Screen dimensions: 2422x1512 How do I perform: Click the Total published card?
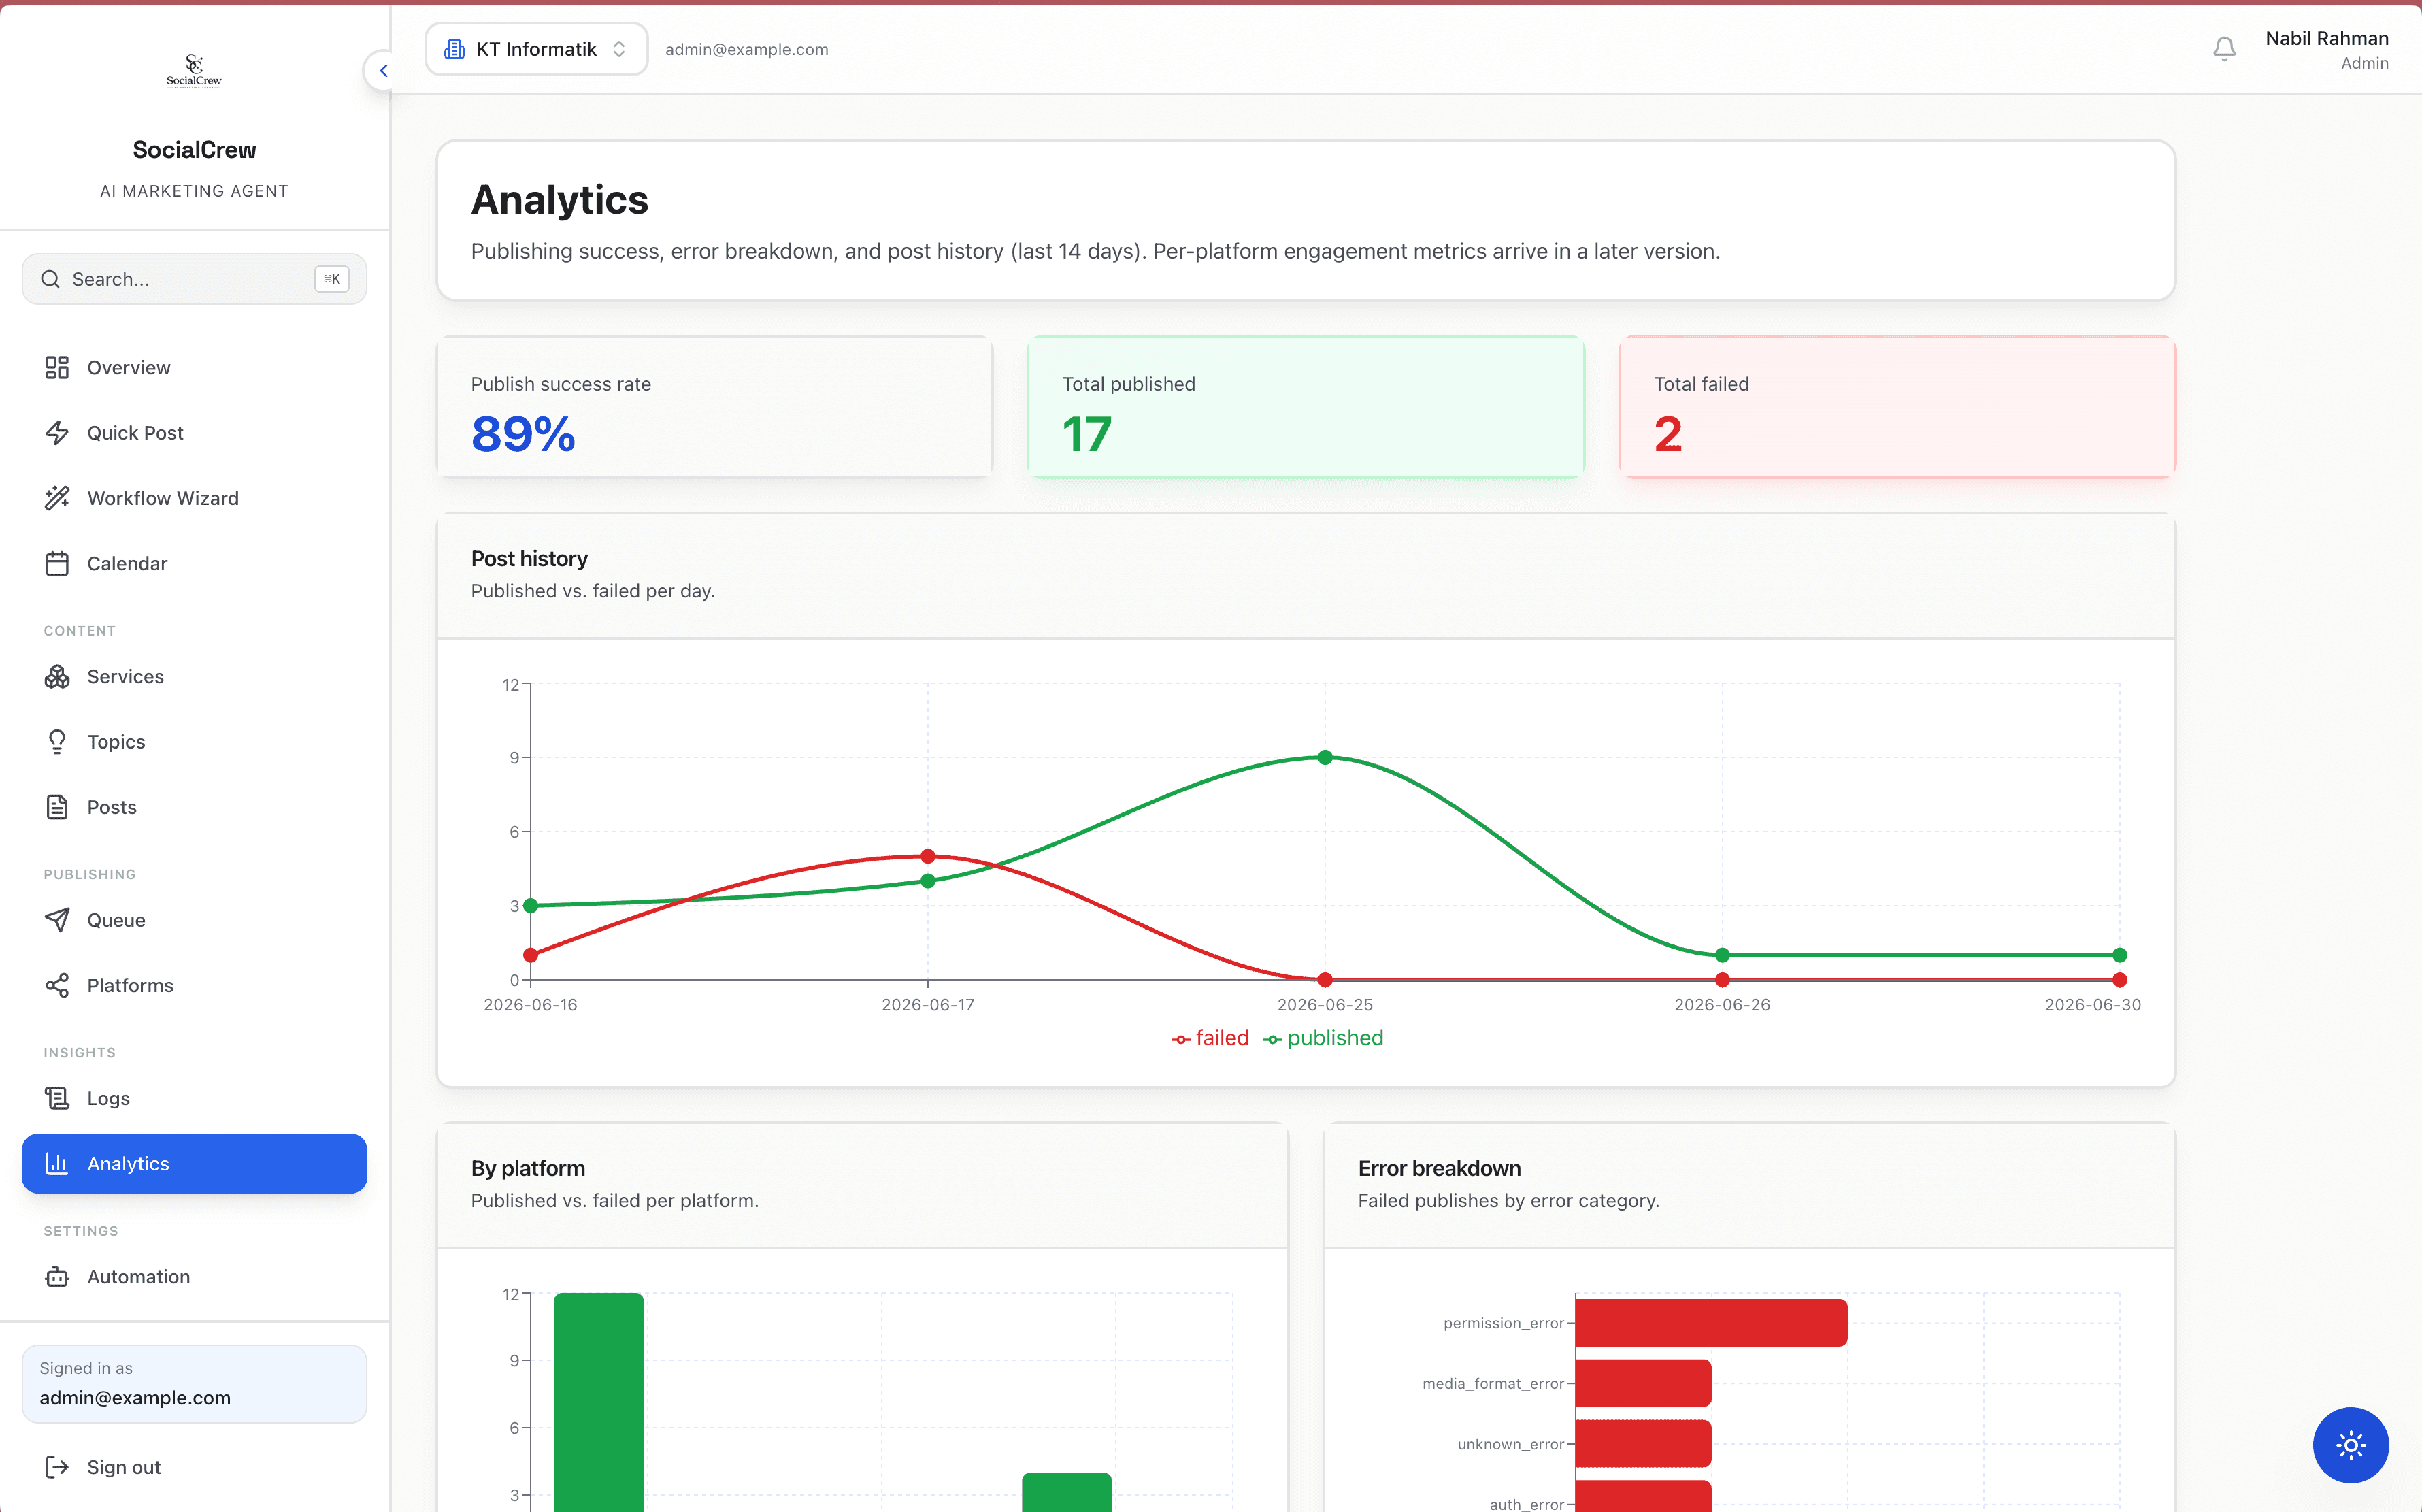[1306, 407]
